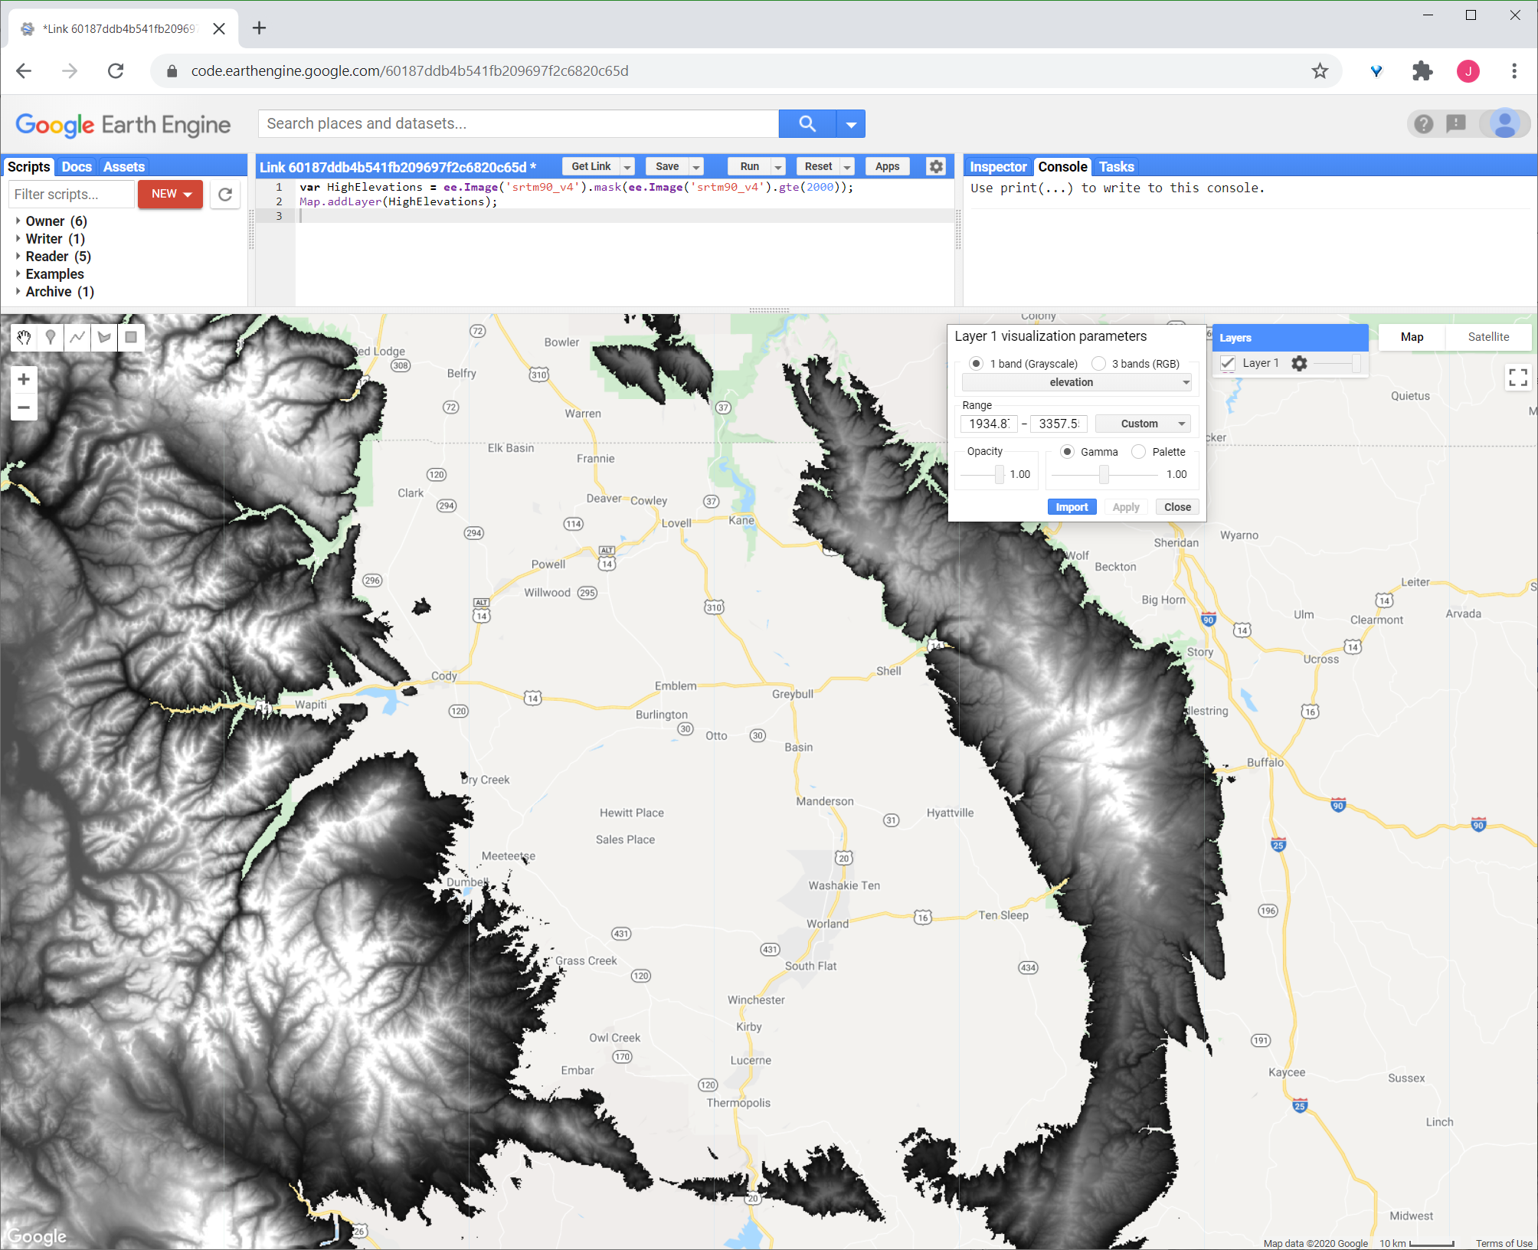Screen dimensions: 1538x1250
Task: Open Layer 1 settings gear
Action: pos(1299,363)
